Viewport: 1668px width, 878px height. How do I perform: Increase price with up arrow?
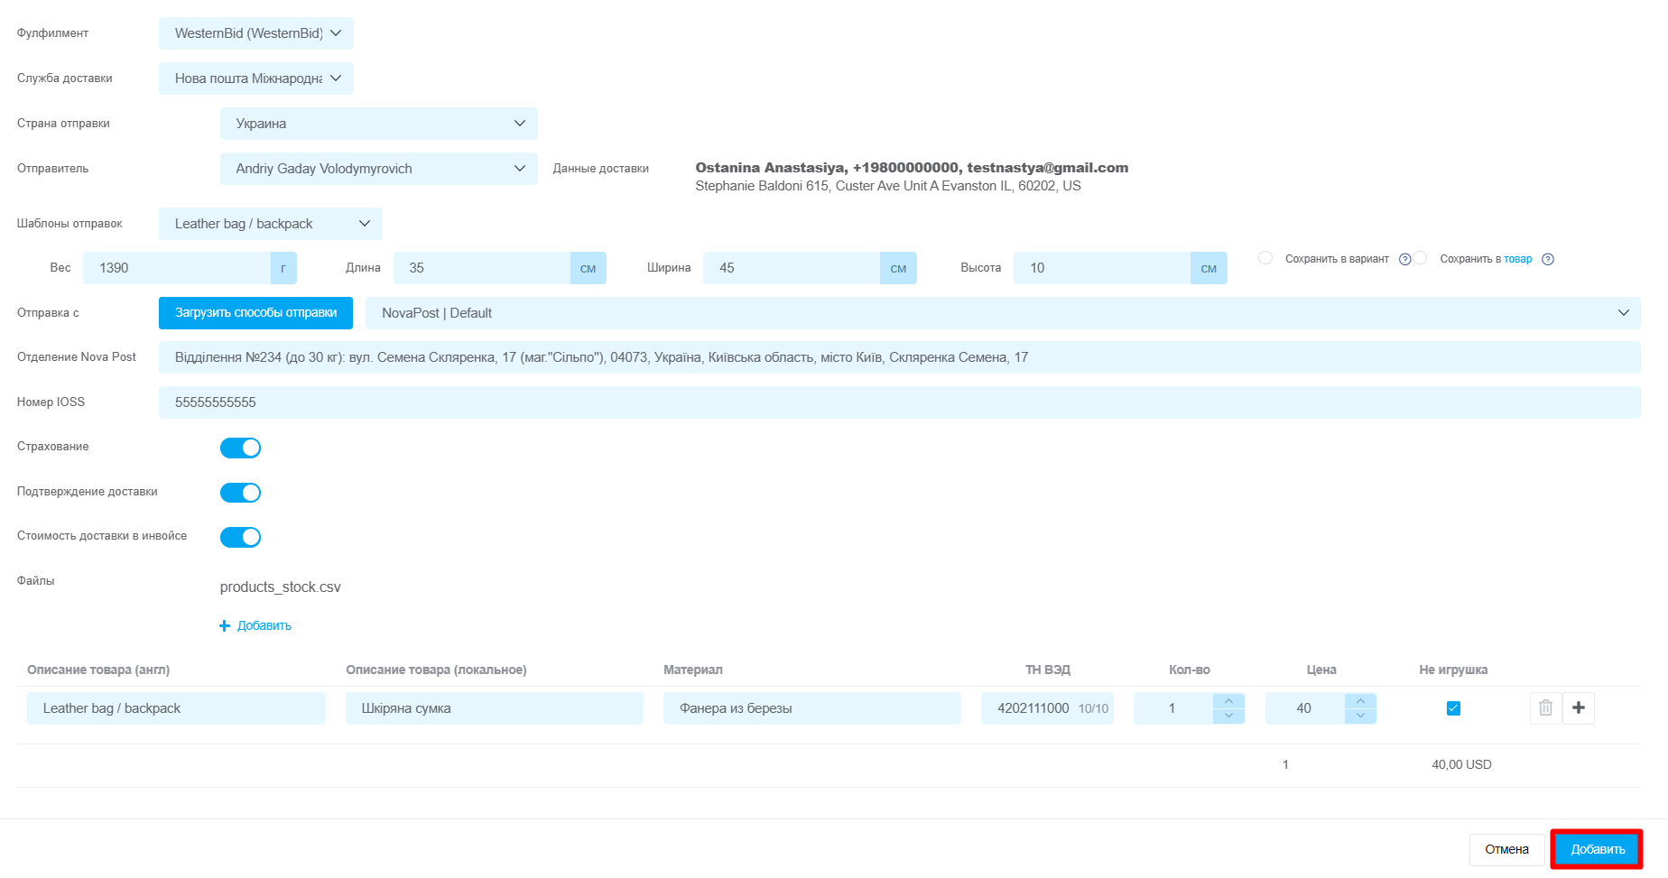click(1360, 701)
